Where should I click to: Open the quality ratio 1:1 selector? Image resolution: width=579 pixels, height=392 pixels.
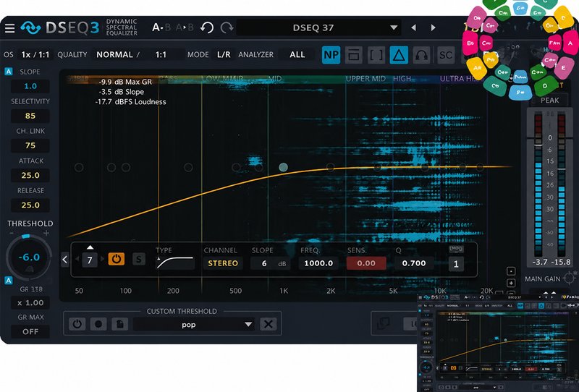pos(161,55)
